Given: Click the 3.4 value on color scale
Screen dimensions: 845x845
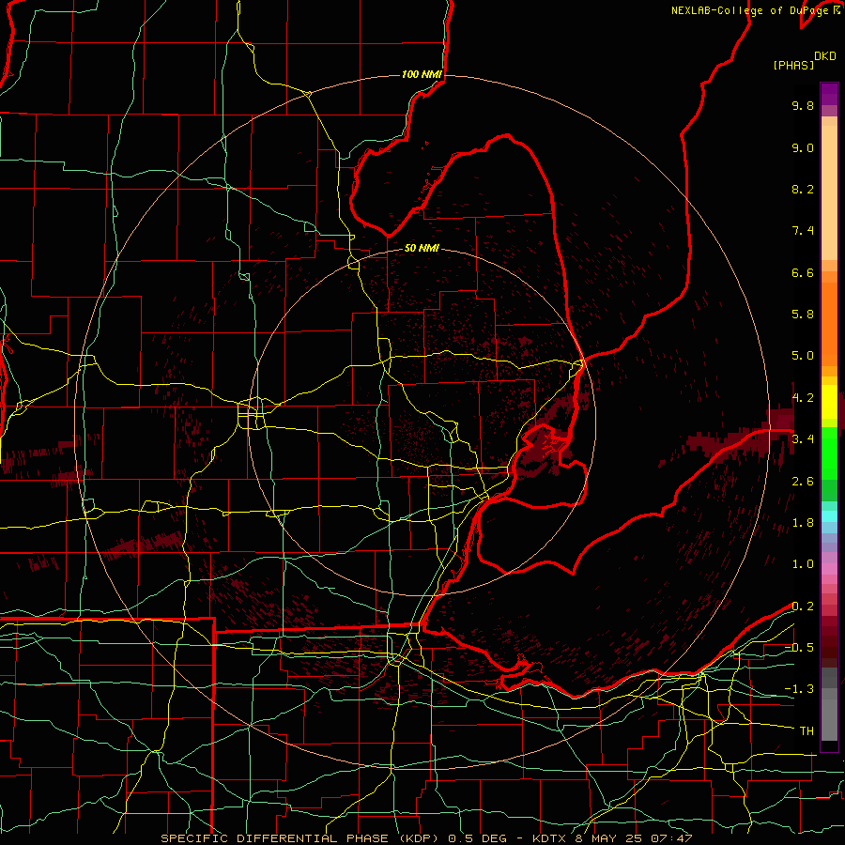Looking at the screenshot, I should click(x=803, y=439).
